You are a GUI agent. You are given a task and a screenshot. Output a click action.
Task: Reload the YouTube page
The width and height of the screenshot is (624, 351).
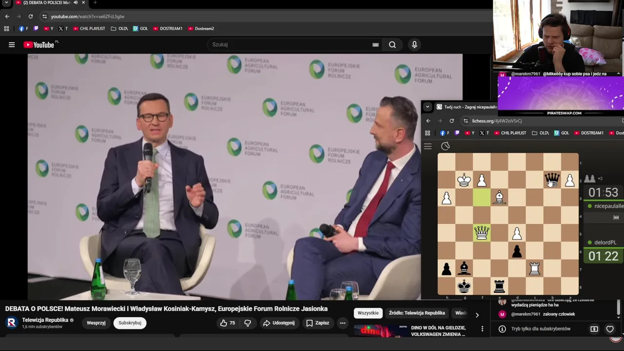pos(31,17)
